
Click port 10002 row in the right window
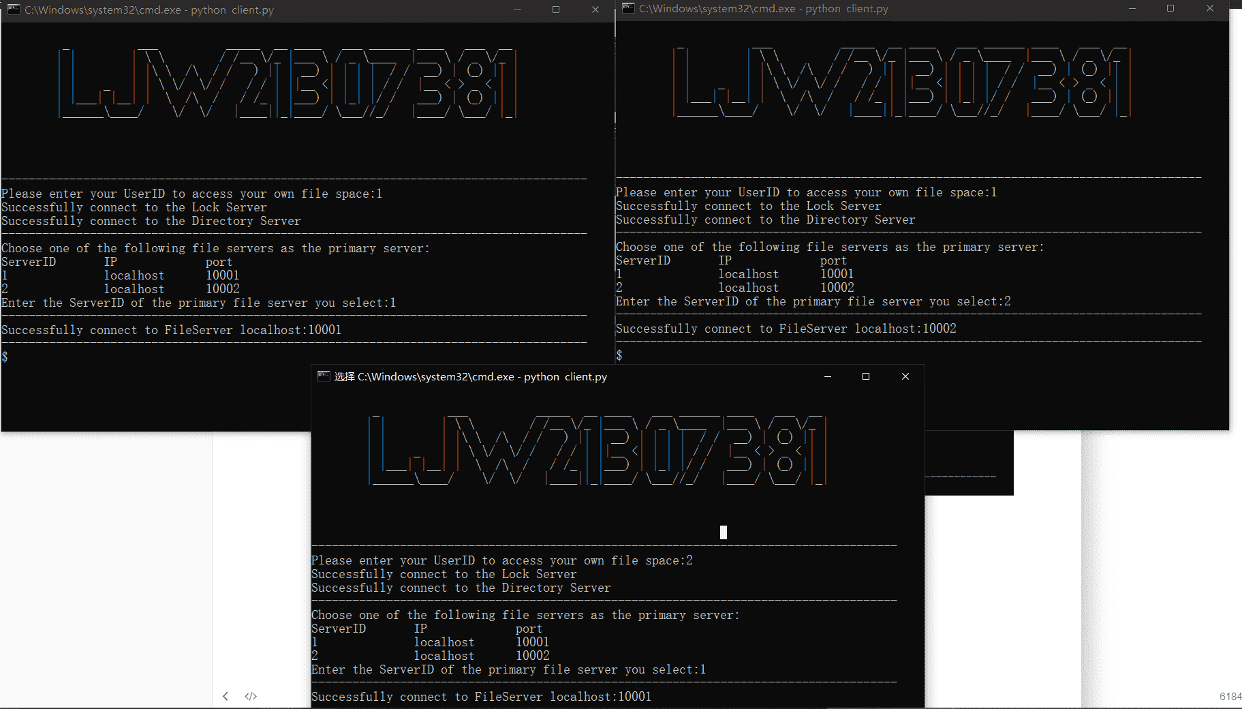pyautogui.click(x=735, y=288)
